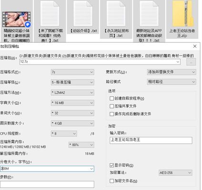The width and height of the screenshot is (202, 190).
Task: Open the LZMA2 compression method dropdown
Action: point(72,93)
